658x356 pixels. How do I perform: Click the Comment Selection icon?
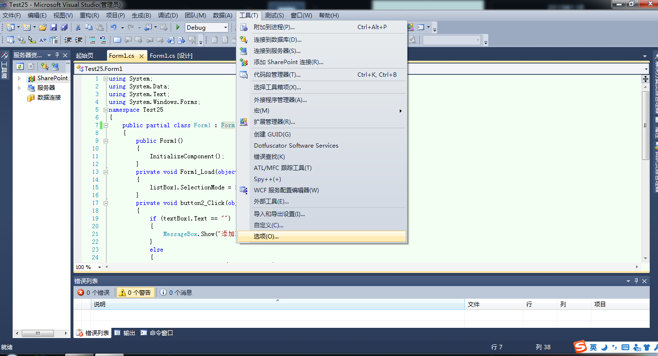pyautogui.click(x=92, y=40)
